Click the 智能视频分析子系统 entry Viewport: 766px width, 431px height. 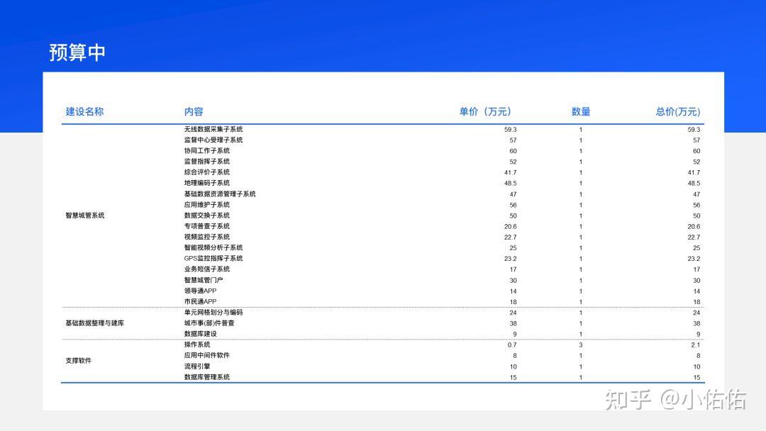[x=213, y=248]
